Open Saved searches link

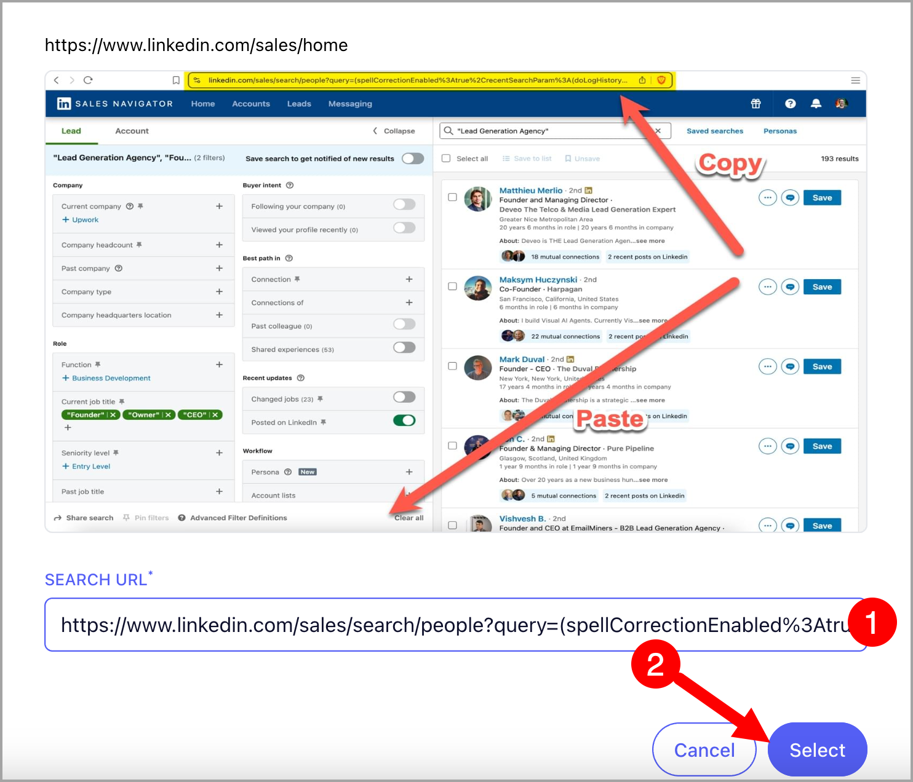click(x=715, y=131)
